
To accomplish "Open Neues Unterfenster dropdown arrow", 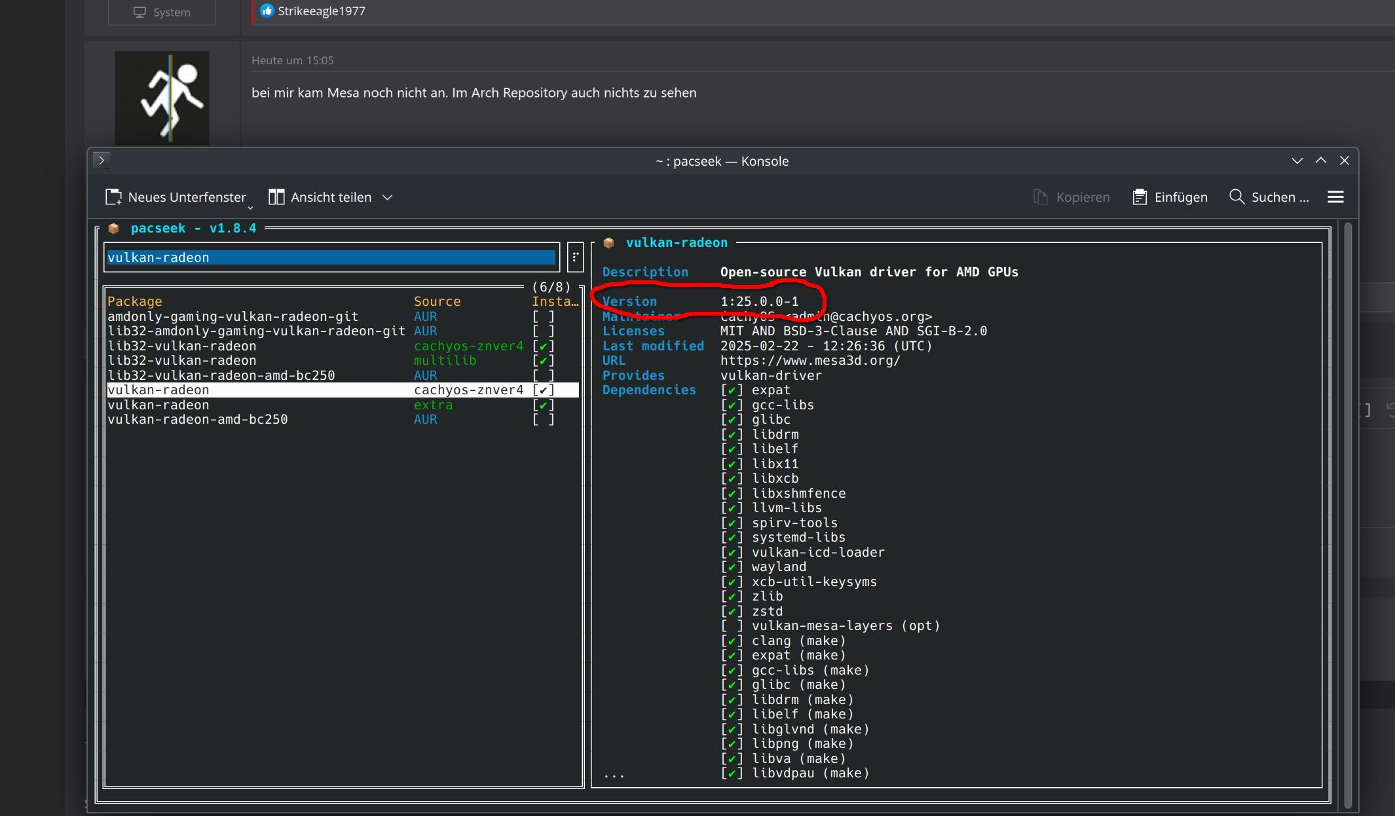I will (x=250, y=207).
